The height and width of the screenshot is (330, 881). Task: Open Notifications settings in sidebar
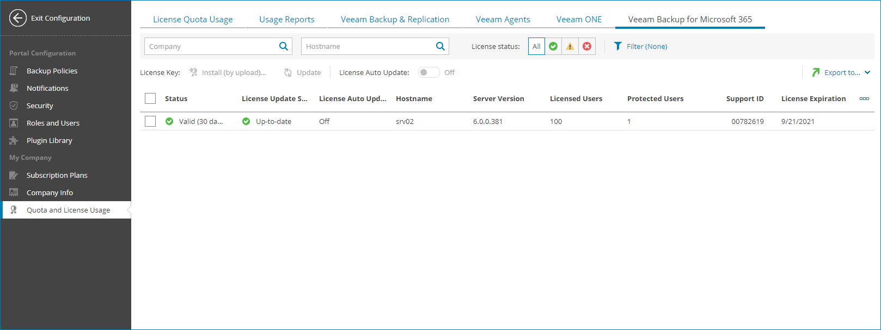pos(47,88)
